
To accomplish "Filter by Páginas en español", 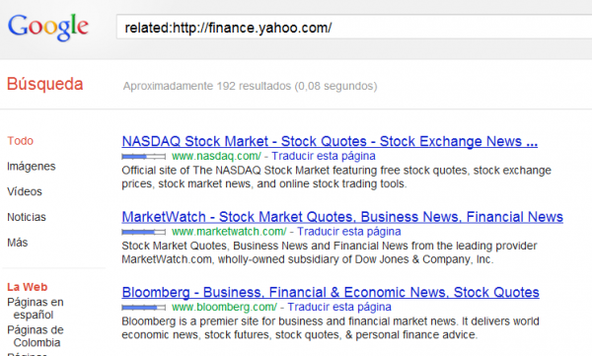I will tap(36, 308).
